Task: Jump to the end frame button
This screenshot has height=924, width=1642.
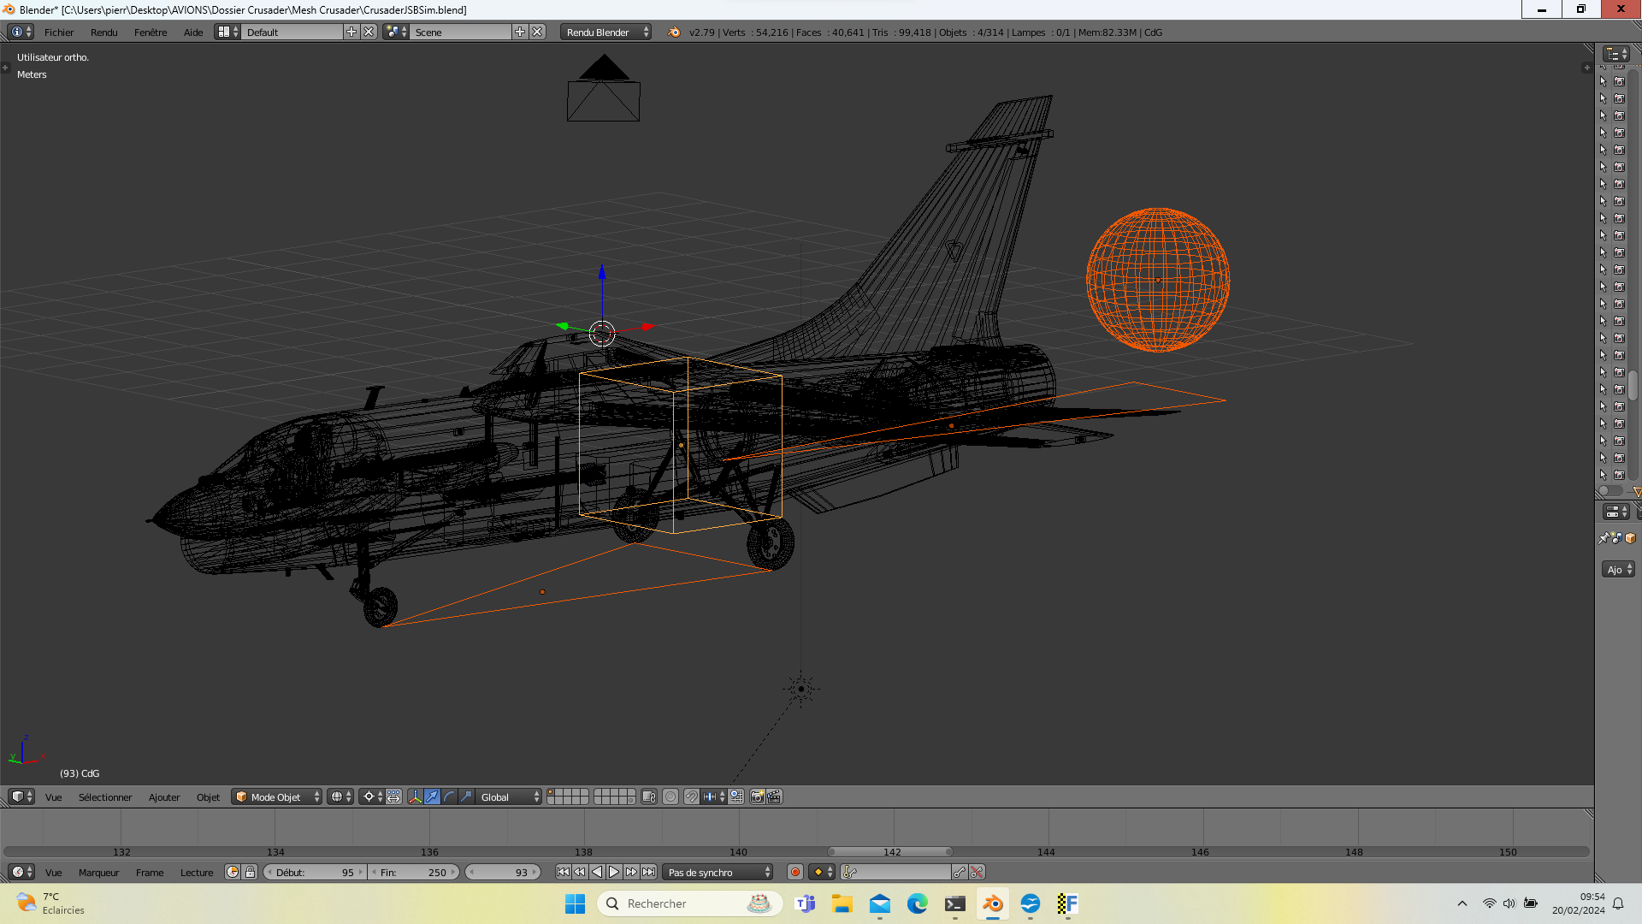Action: click(x=649, y=872)
